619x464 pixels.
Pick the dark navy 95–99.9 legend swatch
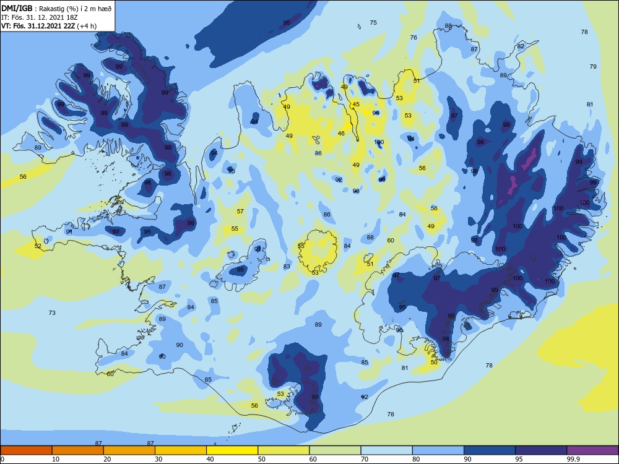pos(541,450)
